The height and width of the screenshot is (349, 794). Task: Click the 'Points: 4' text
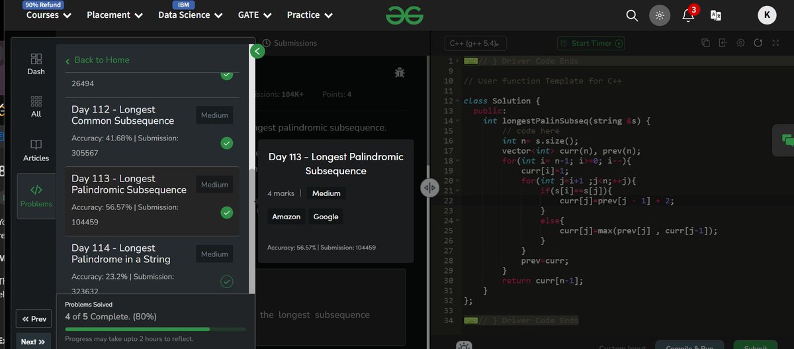pyautogui.click(x=337, y=95)
